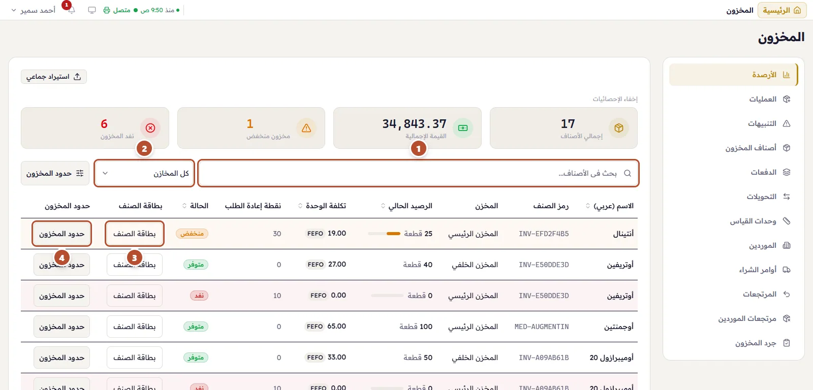This screenshot has height=390, width=813.
Task: Click the القيمة الإجمالية total value card
Action: click(408, 128)
